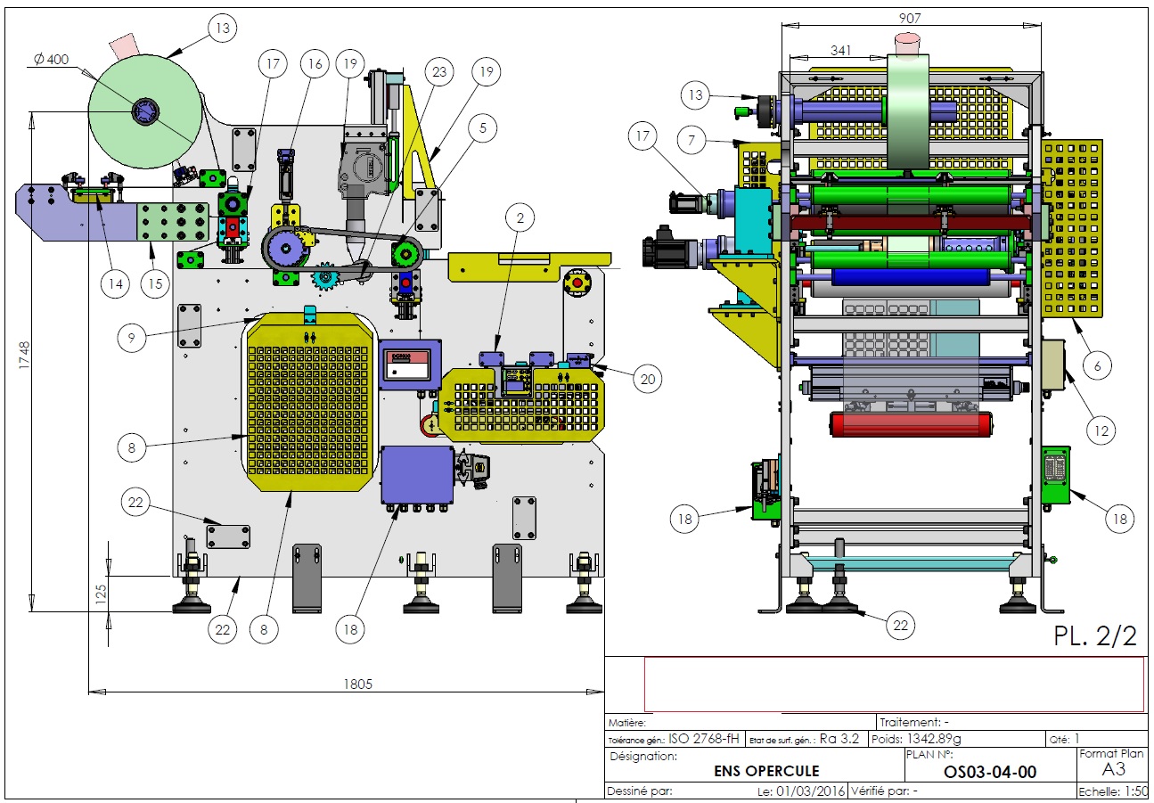Select the 907 width dimension value

coord(910,17)
